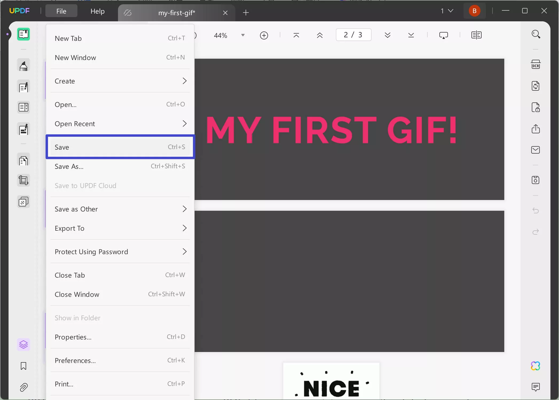559x400 pixels.
Task: Open the crop pages tool
Action: [23, 180]
